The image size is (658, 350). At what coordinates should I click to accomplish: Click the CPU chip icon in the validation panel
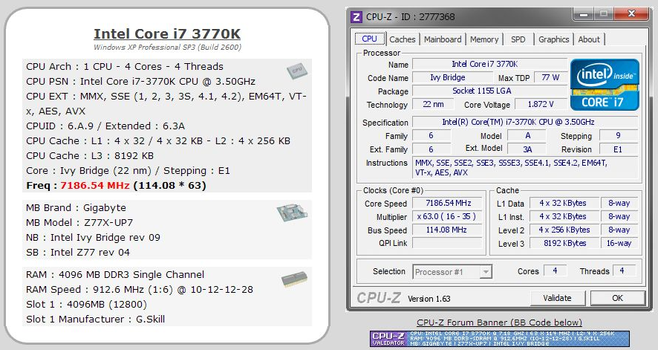[x=297, y=71]
